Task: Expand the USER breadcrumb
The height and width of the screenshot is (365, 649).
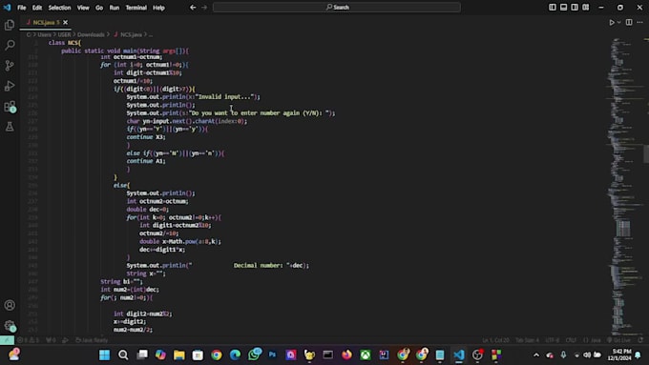Action: coord(64,34)
